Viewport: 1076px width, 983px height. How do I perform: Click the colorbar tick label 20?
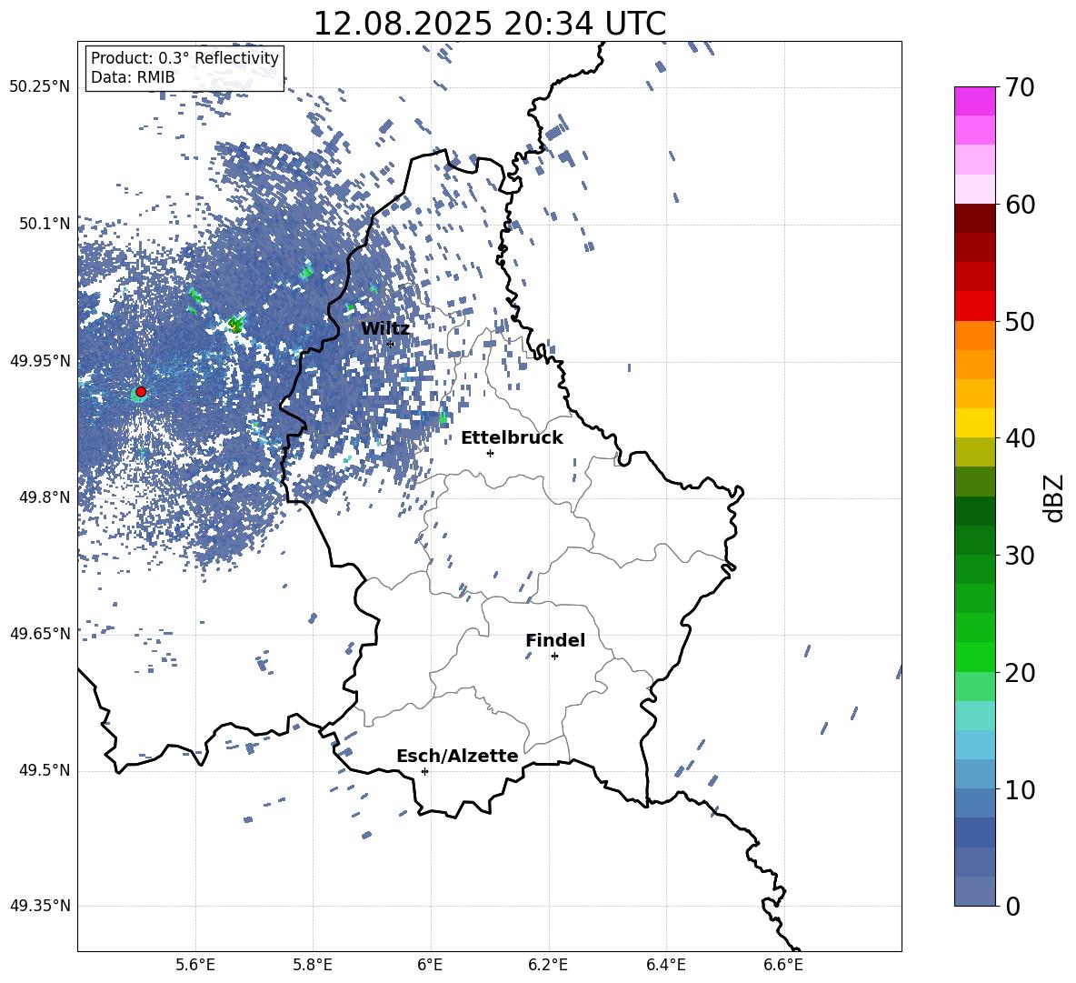coord(1020,673)
